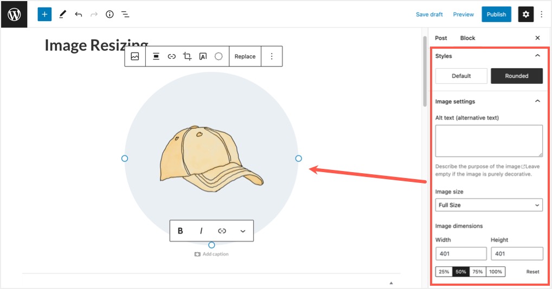
Task: Open the List View outline icon
Action: pos(125,15)
